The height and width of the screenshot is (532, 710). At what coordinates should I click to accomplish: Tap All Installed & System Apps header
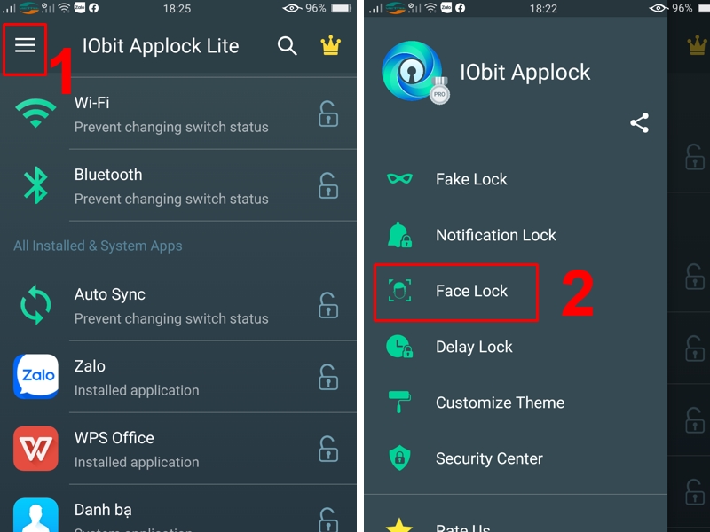pyautogui.click(x=98, y=246)
